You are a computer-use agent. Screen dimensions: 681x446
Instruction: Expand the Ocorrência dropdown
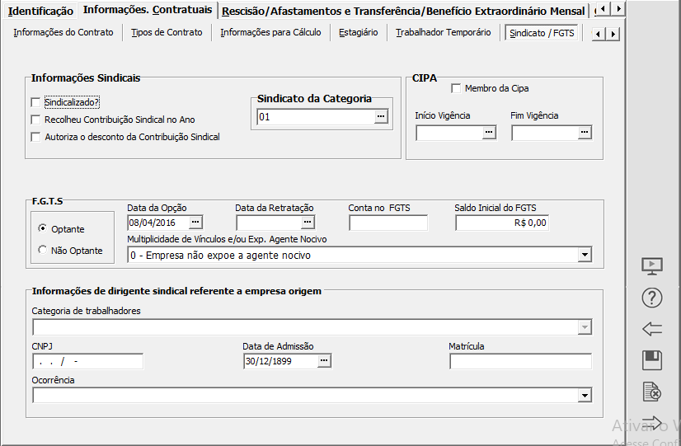point(585,396)
